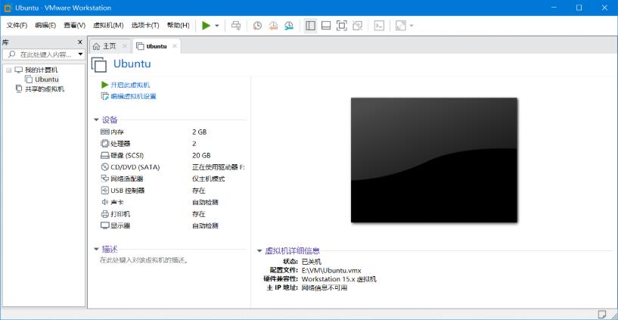Click the console view toolbar icon
Image resolution: width=618 pixels, height=320 pixels.
(x=379, y=26)
